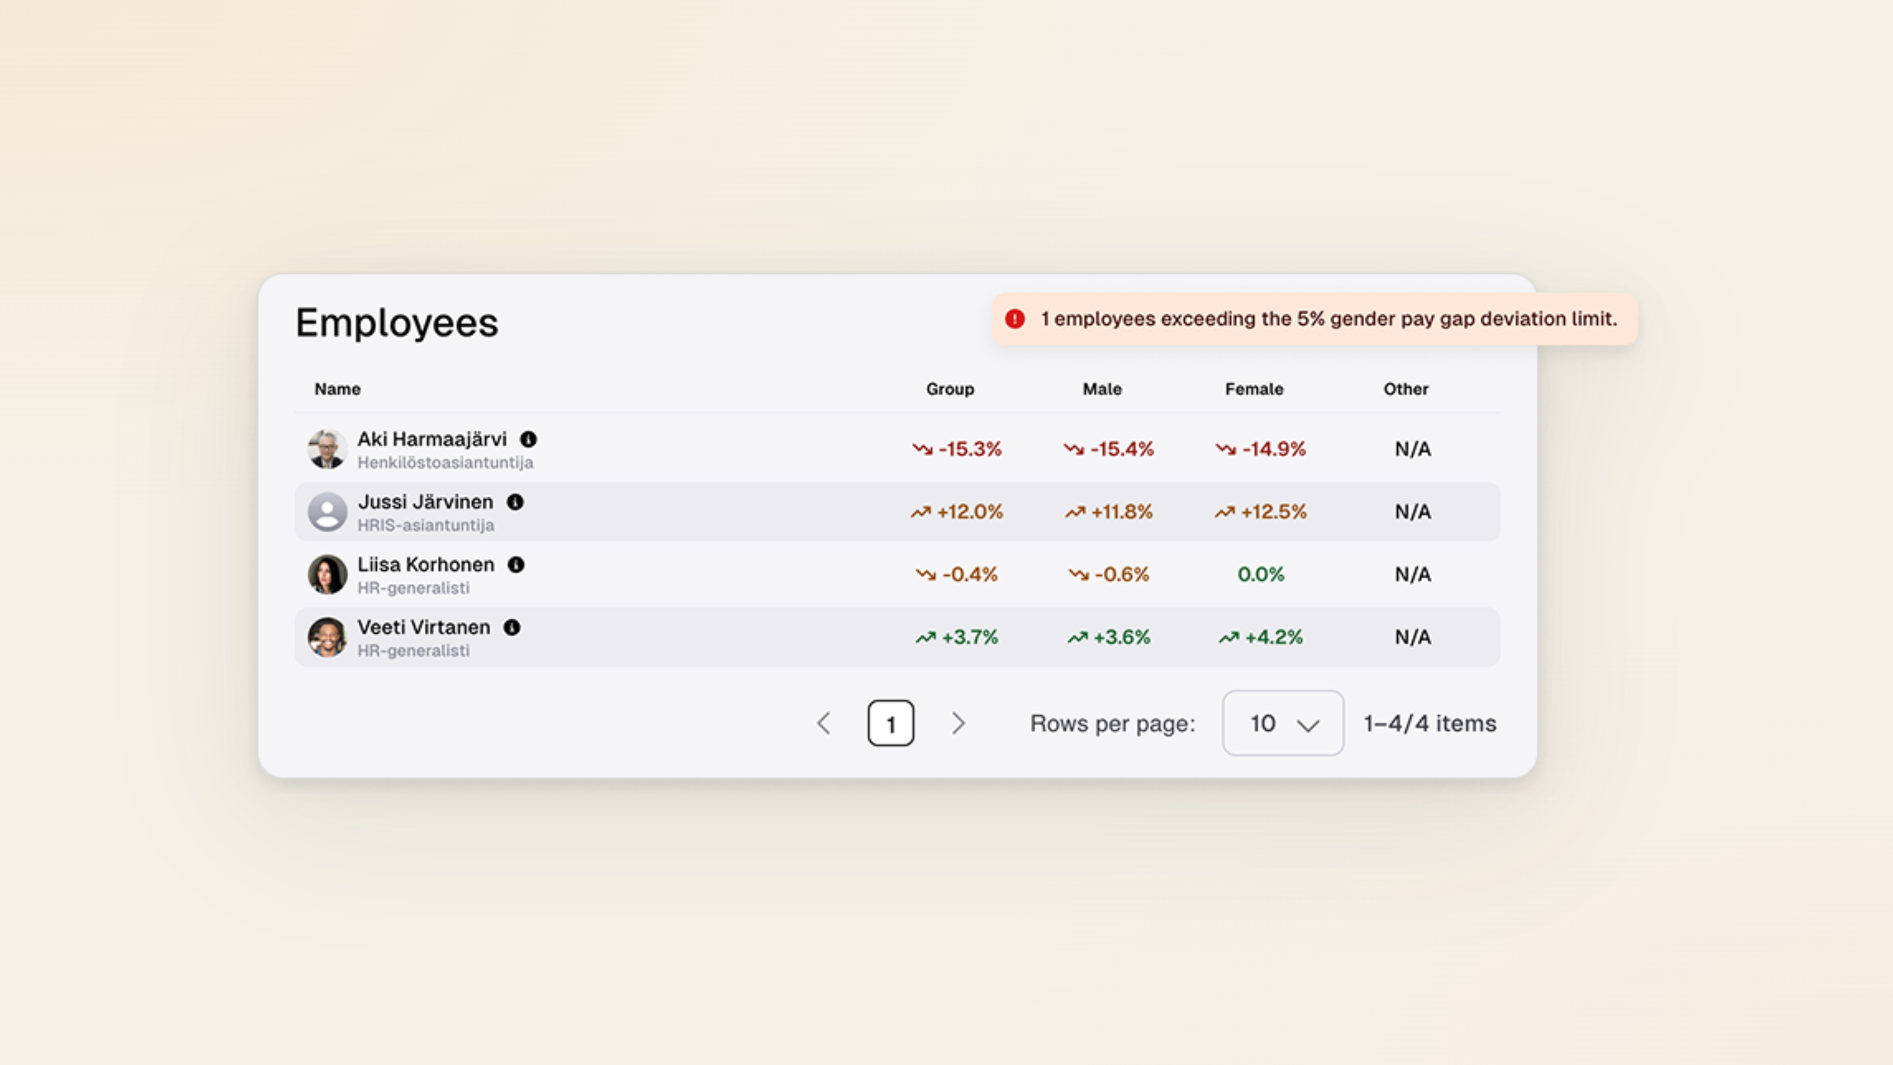Click the red alert icon in warning banner

tap(1015, 319)
